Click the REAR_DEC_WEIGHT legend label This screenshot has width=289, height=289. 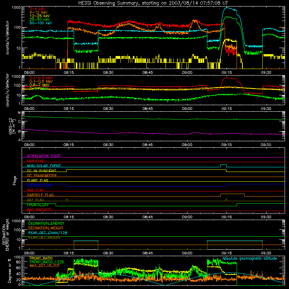pos(44,238)
